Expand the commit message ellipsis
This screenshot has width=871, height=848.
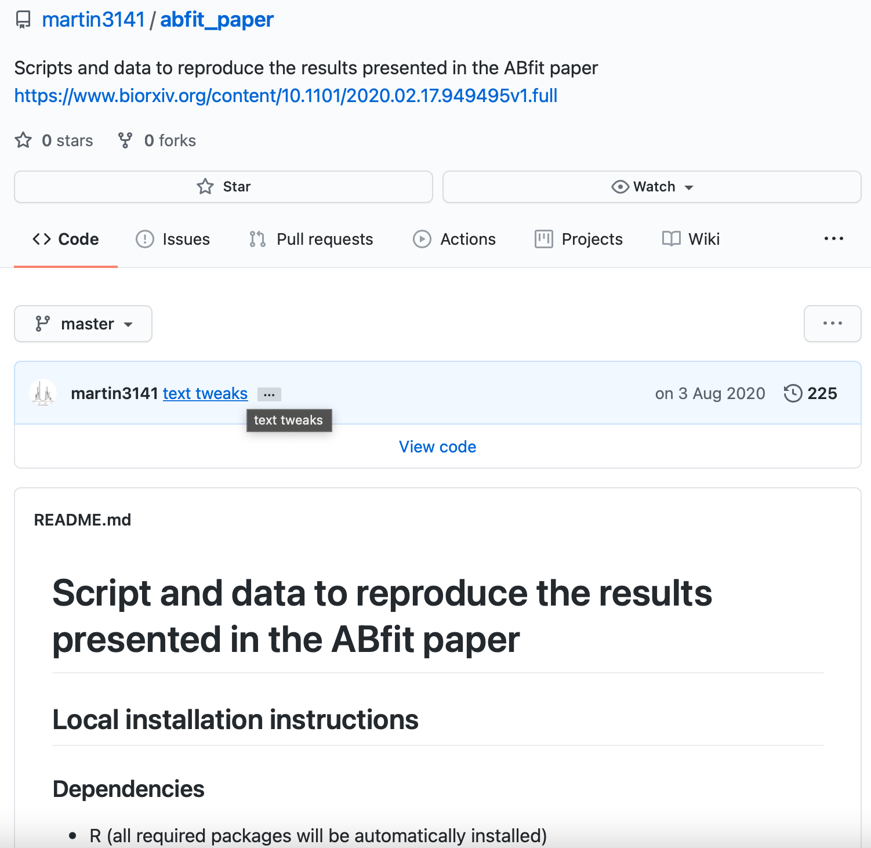click(x=269, y=394)
